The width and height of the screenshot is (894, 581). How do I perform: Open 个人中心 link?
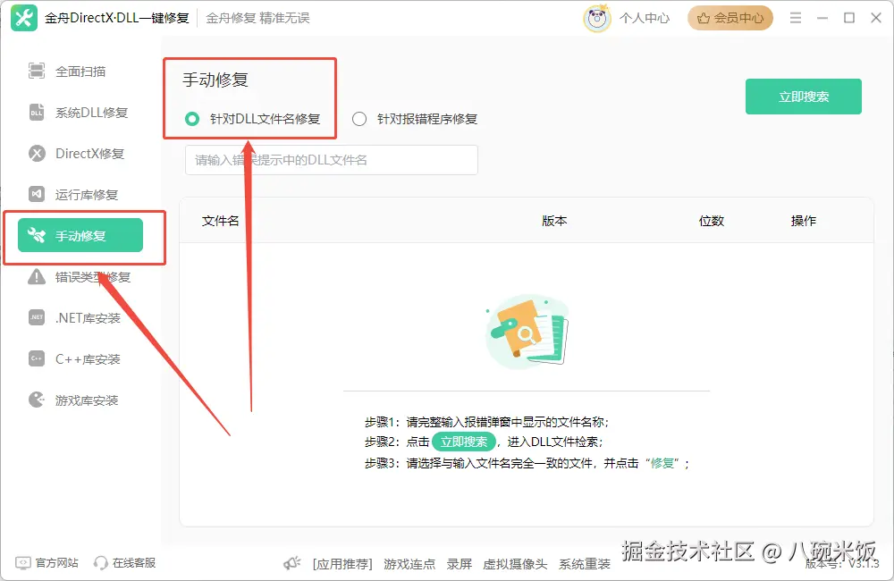pos(645,18)
